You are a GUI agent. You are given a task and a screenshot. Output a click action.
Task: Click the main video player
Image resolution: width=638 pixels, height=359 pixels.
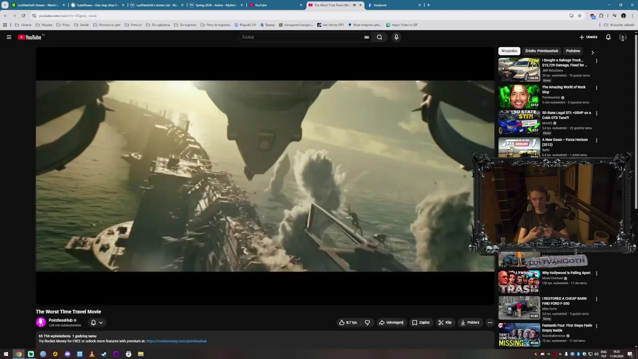265,176
